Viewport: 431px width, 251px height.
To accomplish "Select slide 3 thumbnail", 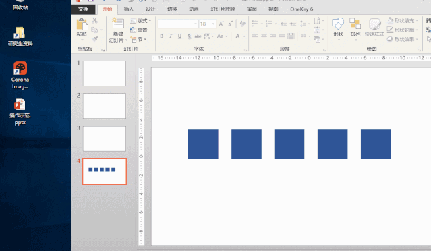I will [105, 139].
